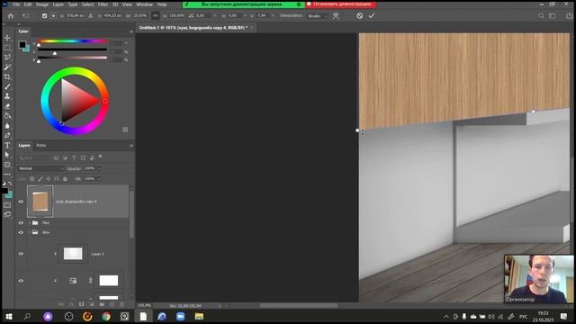576x324 pixels.
Task: Cancel the transform
Action: pos(360,16)
